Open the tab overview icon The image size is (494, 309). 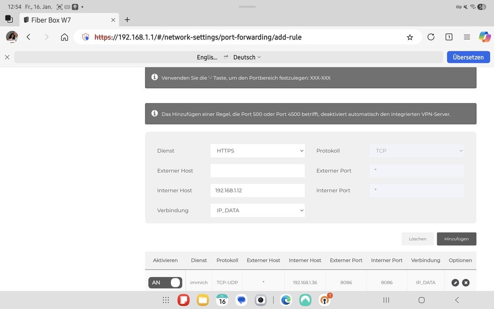coord(9,19)
